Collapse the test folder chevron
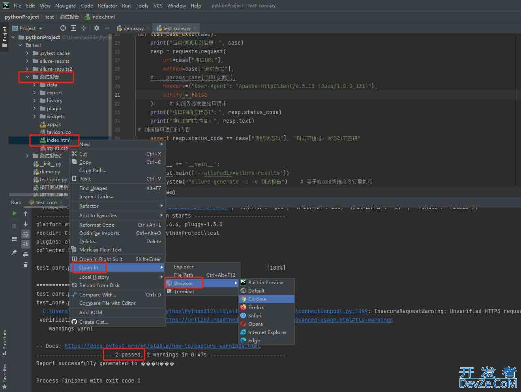 point(21,45)
